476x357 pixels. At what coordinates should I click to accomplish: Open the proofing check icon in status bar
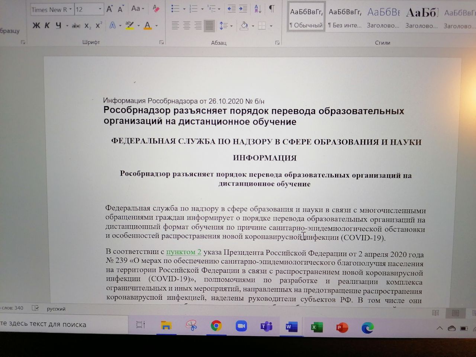pyautogui.click(x=35, y=308)
